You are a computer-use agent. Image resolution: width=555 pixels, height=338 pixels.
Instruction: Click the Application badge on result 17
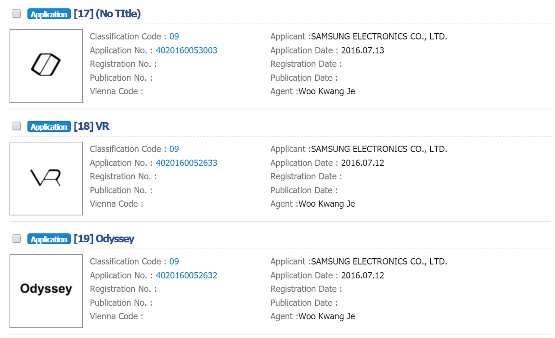[49, 14]
